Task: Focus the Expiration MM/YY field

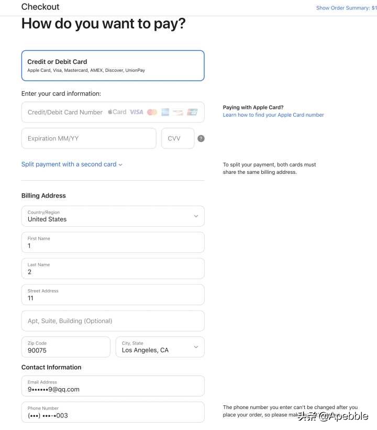Action: click(88, 138)
